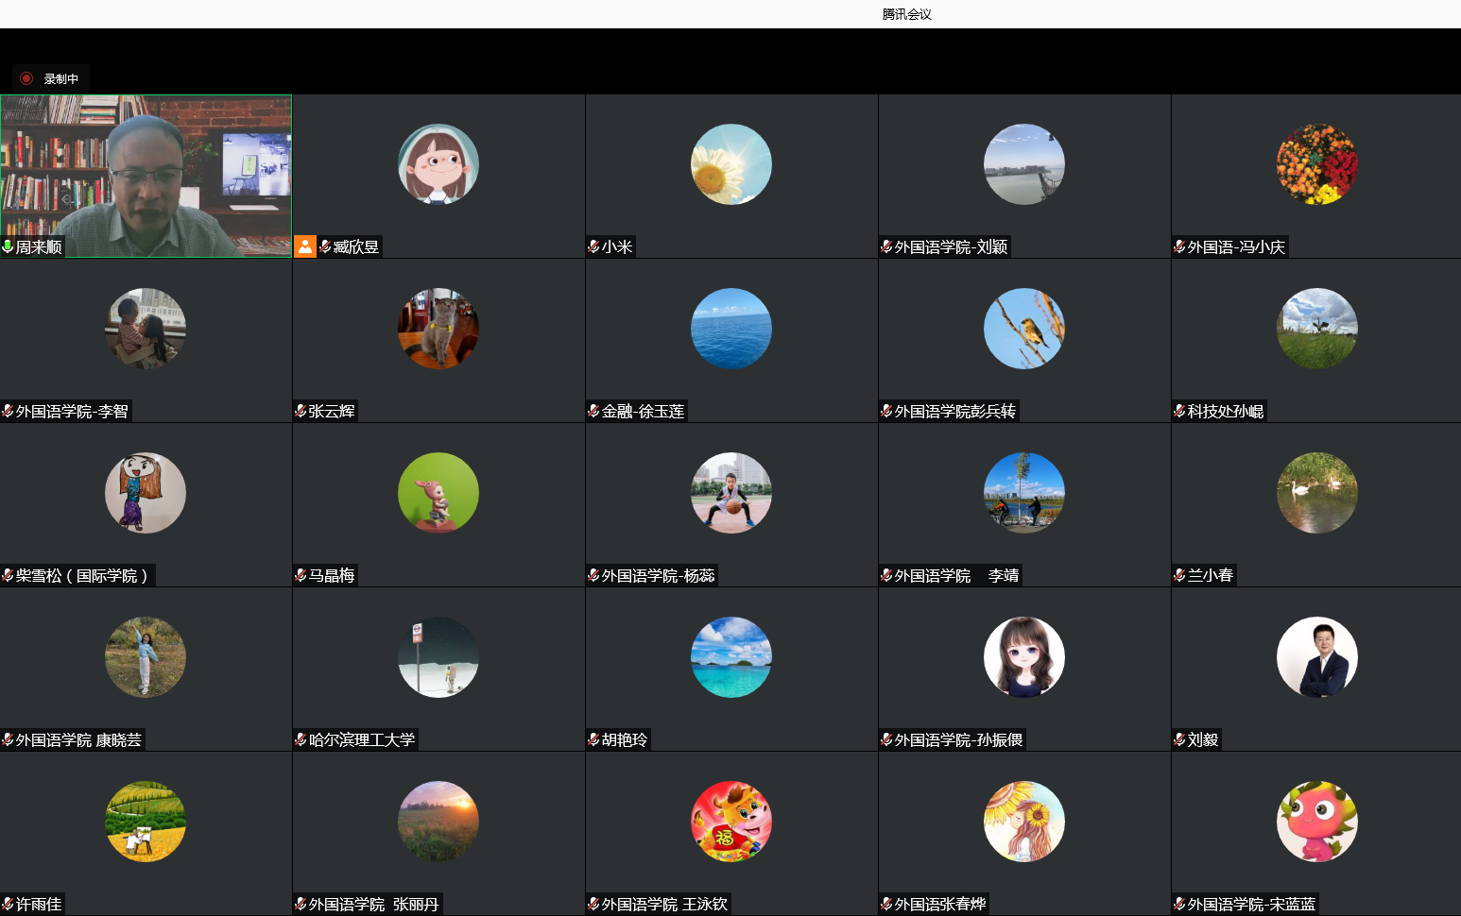Image resolution: width=1461 pixels, height=916 pixels.
Task: Click the cat avatar of 张云辉
Action: coord(438,329)
